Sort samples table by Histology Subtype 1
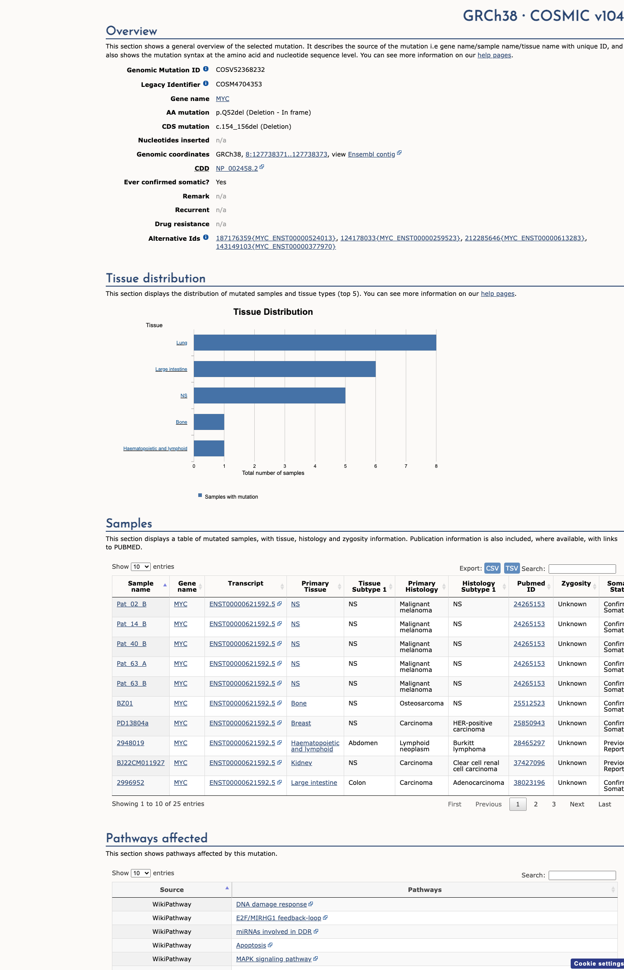 tap(478, 586)
